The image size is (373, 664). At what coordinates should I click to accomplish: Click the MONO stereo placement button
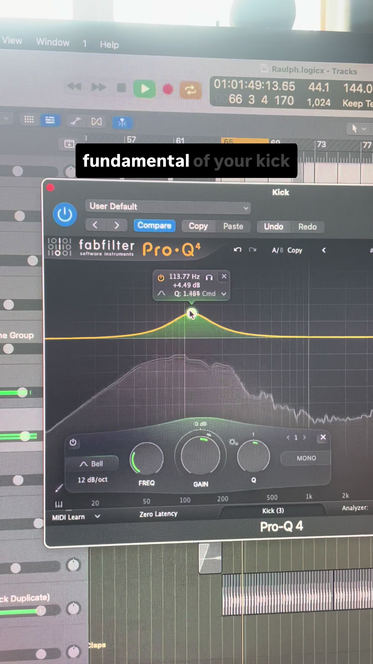pos(306,458)
